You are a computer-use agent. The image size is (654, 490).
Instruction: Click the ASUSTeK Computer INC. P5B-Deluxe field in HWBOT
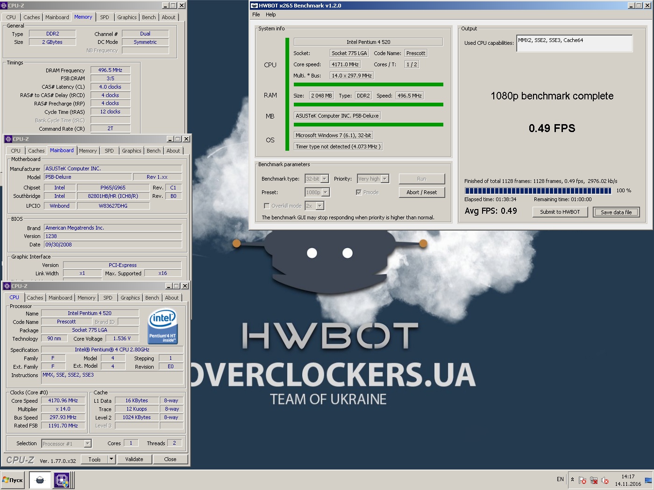pyautogui.click(x=337, y=116)
